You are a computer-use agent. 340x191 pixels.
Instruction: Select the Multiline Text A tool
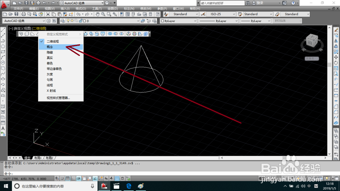tap(3, 128)
